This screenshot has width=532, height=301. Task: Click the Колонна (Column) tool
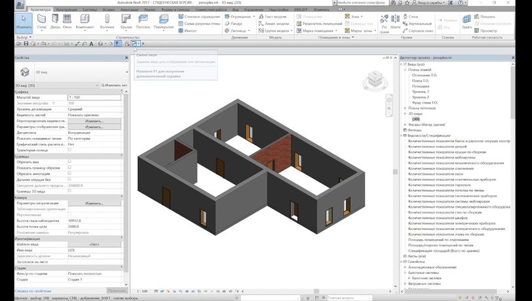(106, 20)
